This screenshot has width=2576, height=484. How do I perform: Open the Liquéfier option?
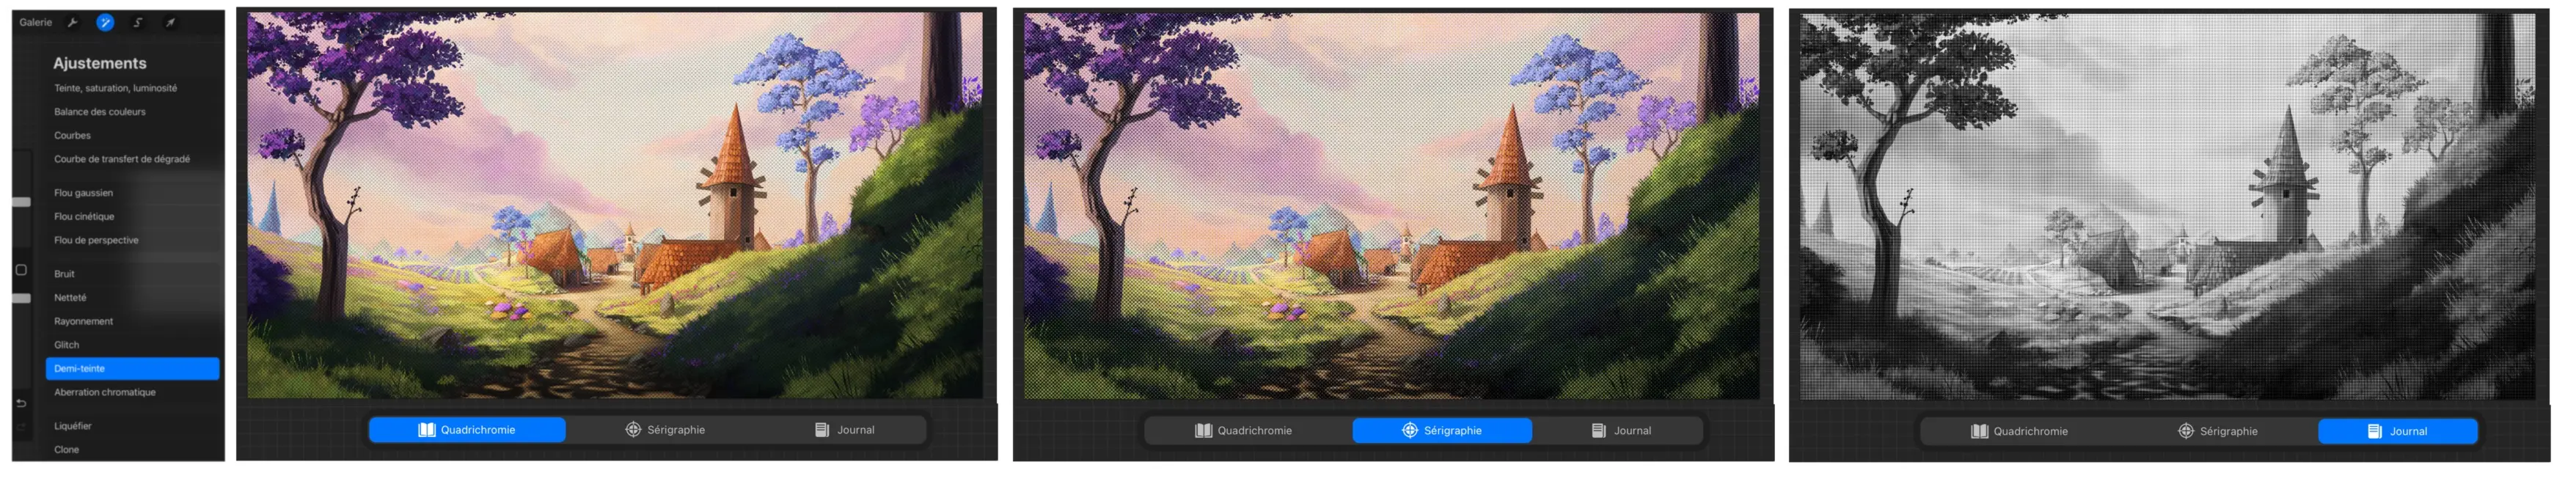click(73, 426)
